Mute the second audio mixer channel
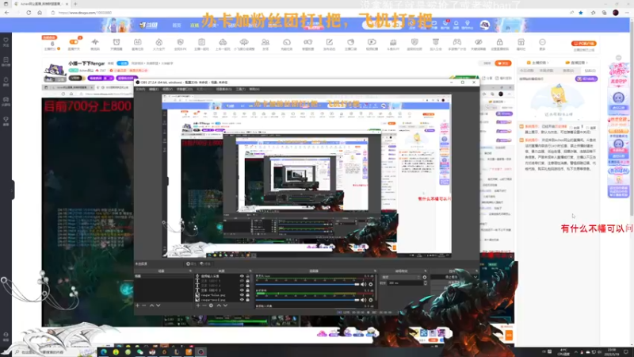Screen dimensions: 634x357 pyautogui.click(x=364, y=300)
